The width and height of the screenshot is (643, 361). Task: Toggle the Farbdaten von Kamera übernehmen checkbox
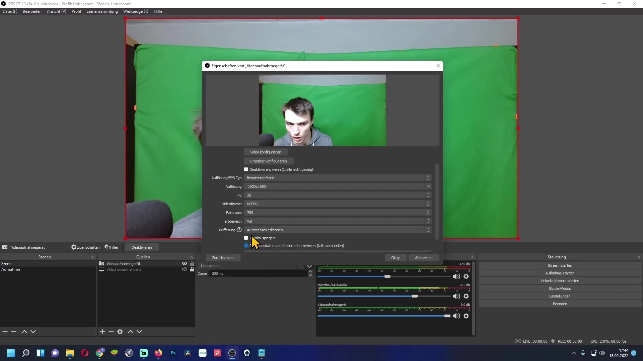(x=246, y=246)
